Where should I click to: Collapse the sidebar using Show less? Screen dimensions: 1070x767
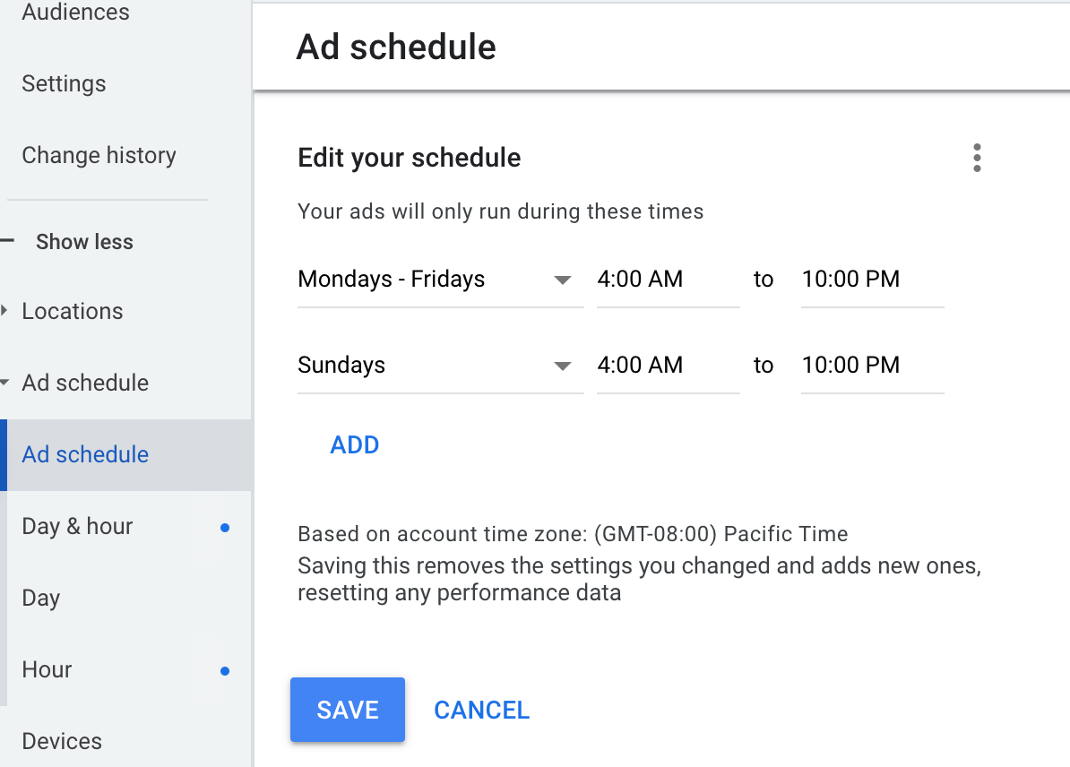point(83,242)
